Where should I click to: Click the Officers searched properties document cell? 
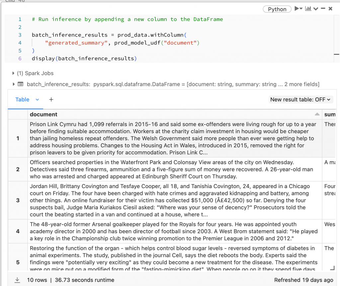pos(175,169)
